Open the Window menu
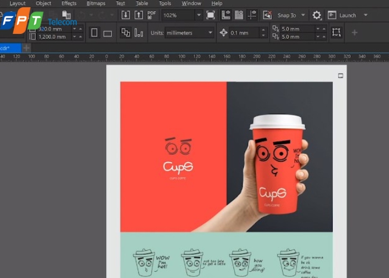This screenshot has width=389, height=278. tap(191, 3)
